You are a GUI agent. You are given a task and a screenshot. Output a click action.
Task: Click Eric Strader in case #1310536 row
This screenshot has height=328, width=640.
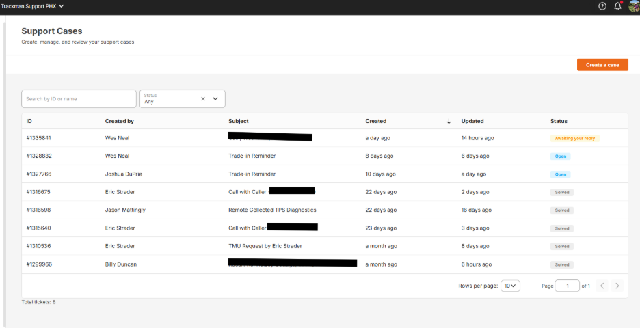click(x=120, y=246)
